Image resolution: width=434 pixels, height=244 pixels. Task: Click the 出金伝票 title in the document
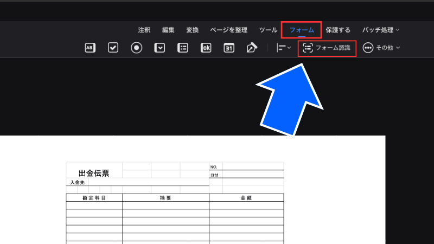pyautogui.click(x=94, y=173)
